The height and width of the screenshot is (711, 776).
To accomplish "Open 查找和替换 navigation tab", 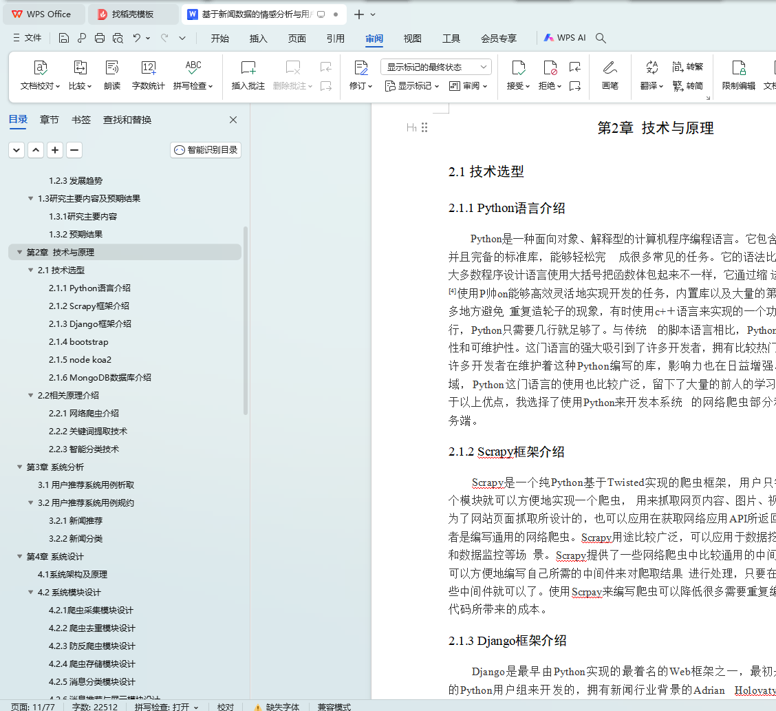I will (x=127, y=120).
